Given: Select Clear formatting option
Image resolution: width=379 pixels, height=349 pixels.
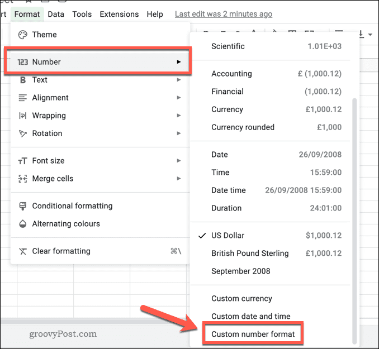Looking at the screenshot, I should pyautogui.click(x=61, y=251).
